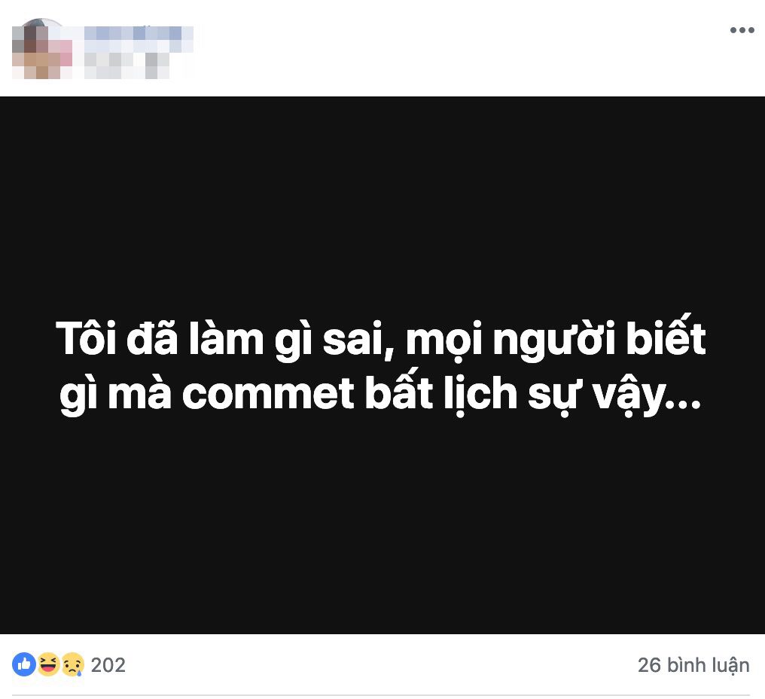
Task: Click the second line 'gì mà commet'
Action: (x=207, y=394)
